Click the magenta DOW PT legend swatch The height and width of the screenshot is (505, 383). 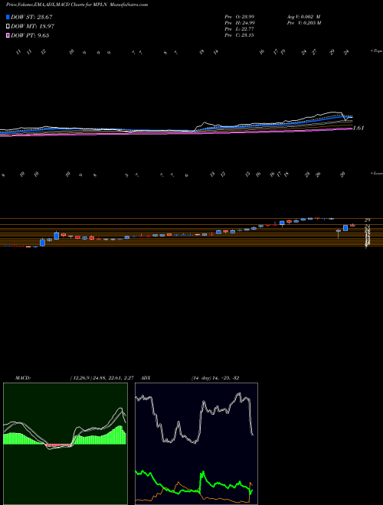[x=8, y=35]
